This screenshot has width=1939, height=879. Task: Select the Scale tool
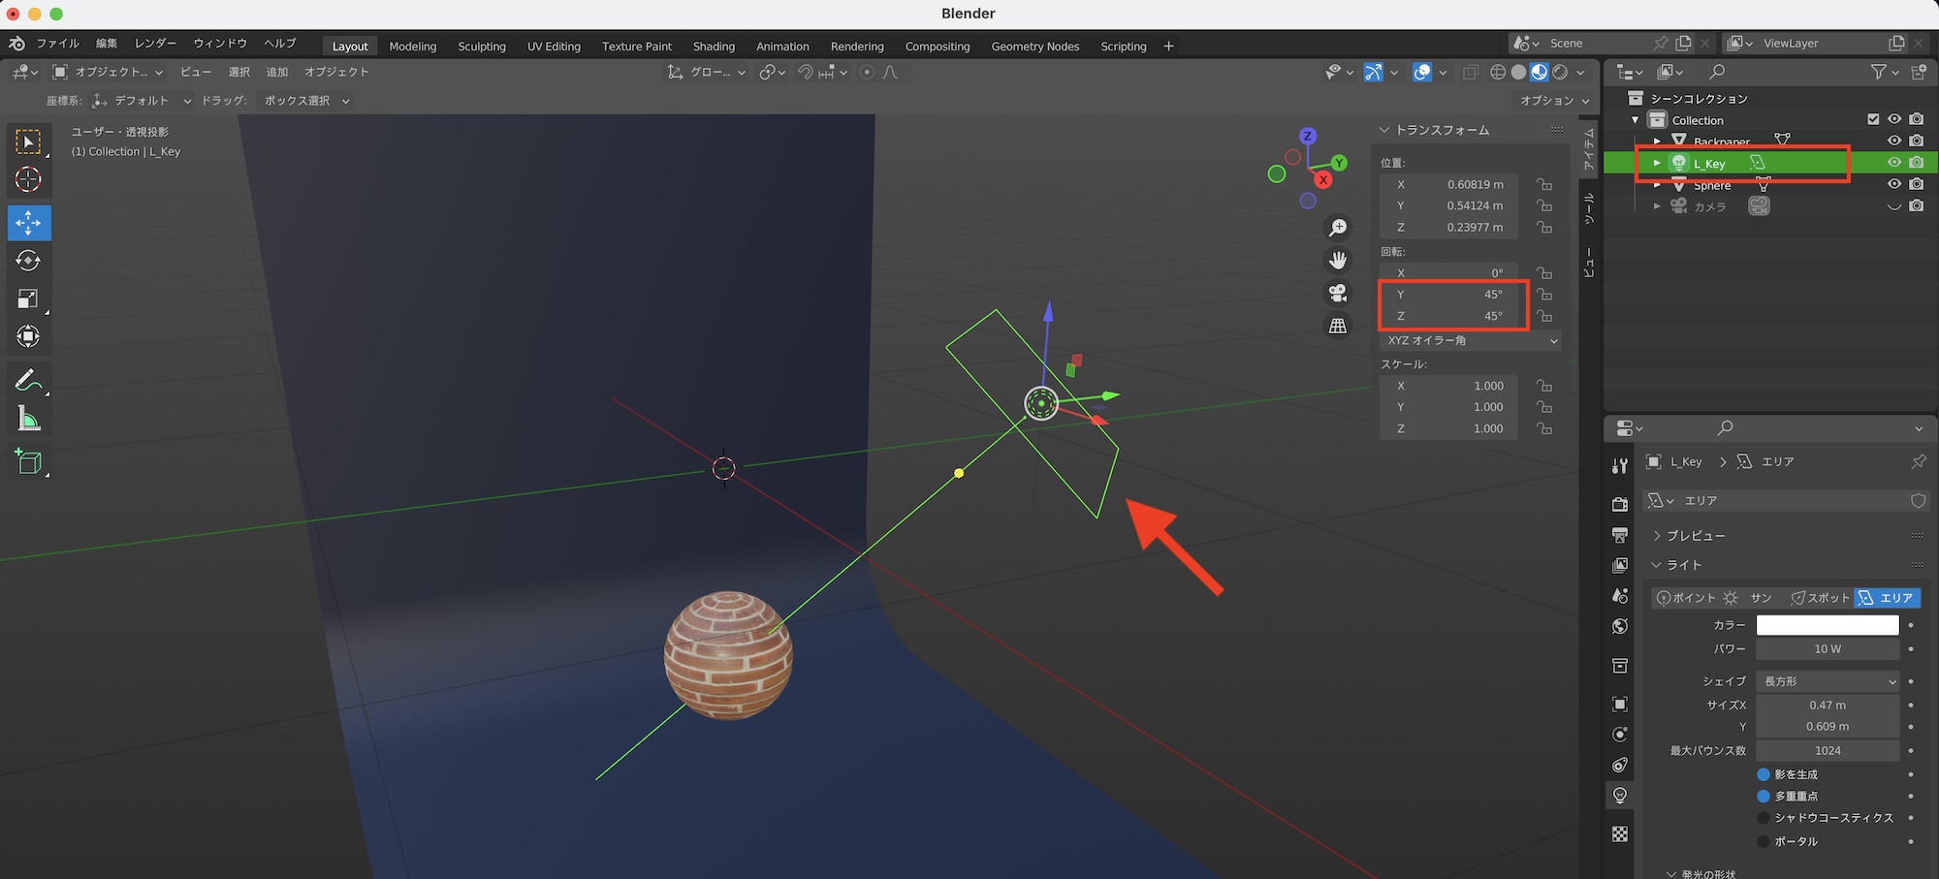28,298
